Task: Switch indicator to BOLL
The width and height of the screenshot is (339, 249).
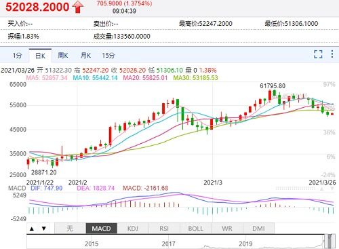Action: tap(196, 229)
